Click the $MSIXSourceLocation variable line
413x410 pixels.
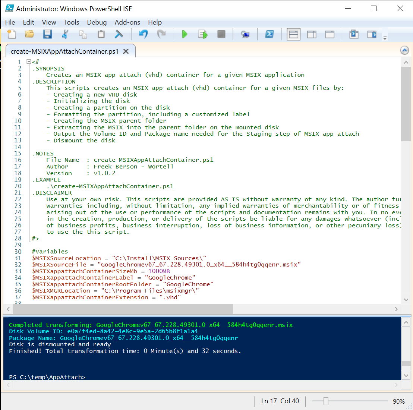click(x=119, y=258)
